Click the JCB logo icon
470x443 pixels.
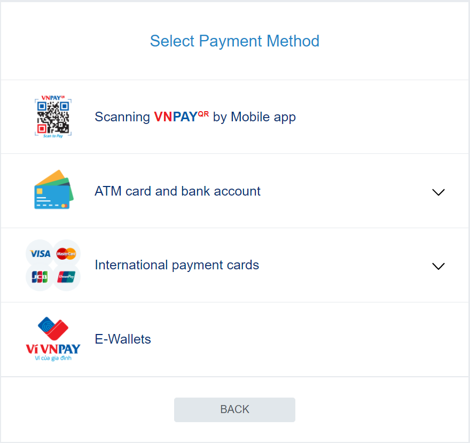coord(40,277)
